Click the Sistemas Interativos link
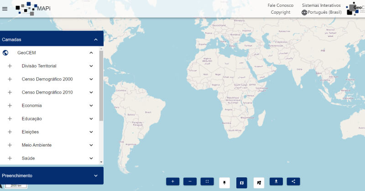This screenshot has height=191, width=365. (x=321, y=5)
